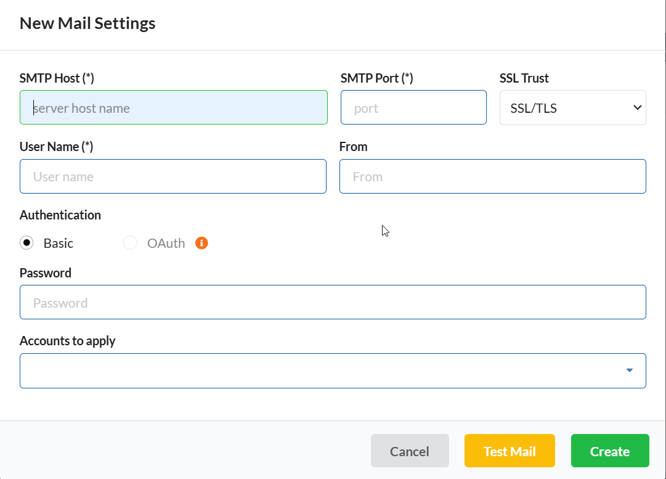Image resolution: width=666 pixels, height=479 pixels.
Task: Click the green Create button
Action: pos(609,451)
